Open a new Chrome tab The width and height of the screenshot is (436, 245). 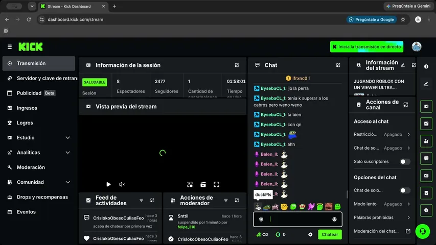click(x=114, y=6)
